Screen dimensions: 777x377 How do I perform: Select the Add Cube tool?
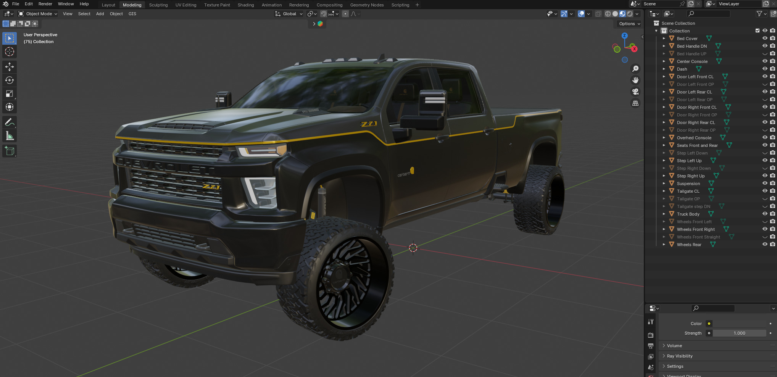pos(10,151)
